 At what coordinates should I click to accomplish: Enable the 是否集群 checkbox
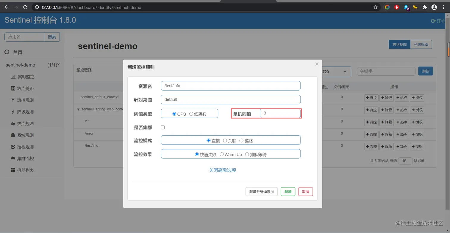(x=162, y=127)
